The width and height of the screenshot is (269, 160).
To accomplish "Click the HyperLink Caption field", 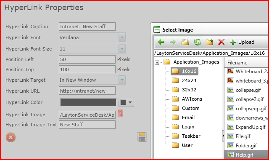I will coord(87,27).
